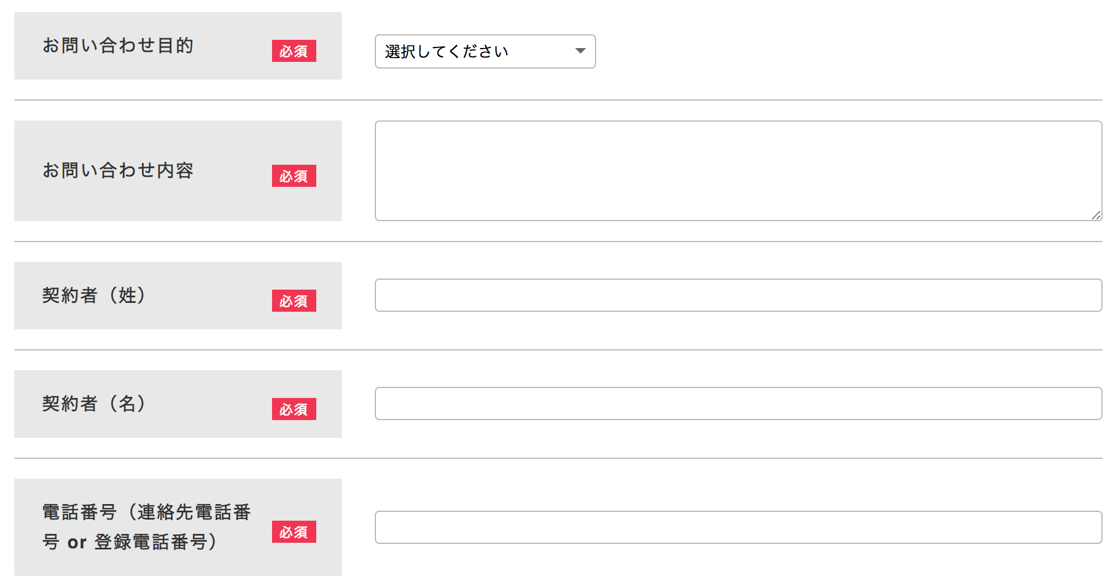
Task: Focus the 電話番号 input field
Action: click(x=738, y=527)
